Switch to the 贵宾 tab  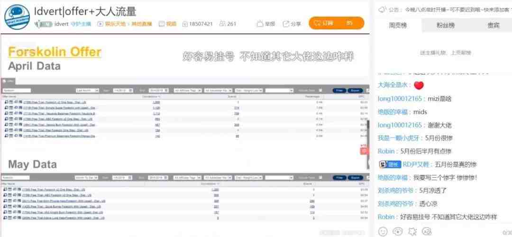tap(493, 26)
